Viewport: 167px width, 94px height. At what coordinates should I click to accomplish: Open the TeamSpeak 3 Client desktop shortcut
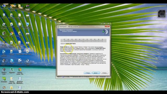28,62
